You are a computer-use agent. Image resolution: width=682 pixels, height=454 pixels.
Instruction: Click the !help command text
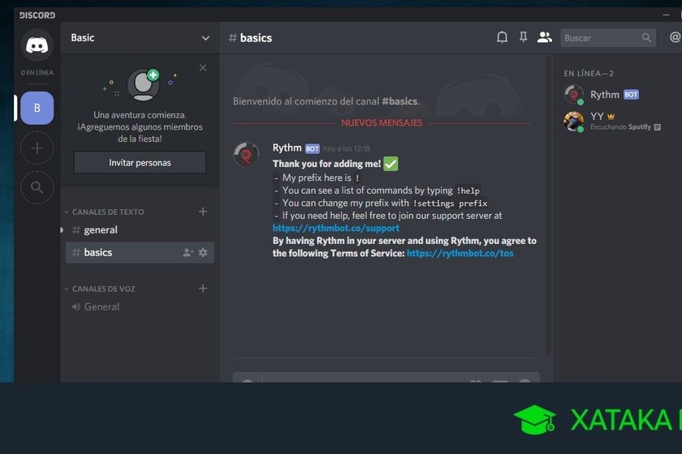click(468, 191)
